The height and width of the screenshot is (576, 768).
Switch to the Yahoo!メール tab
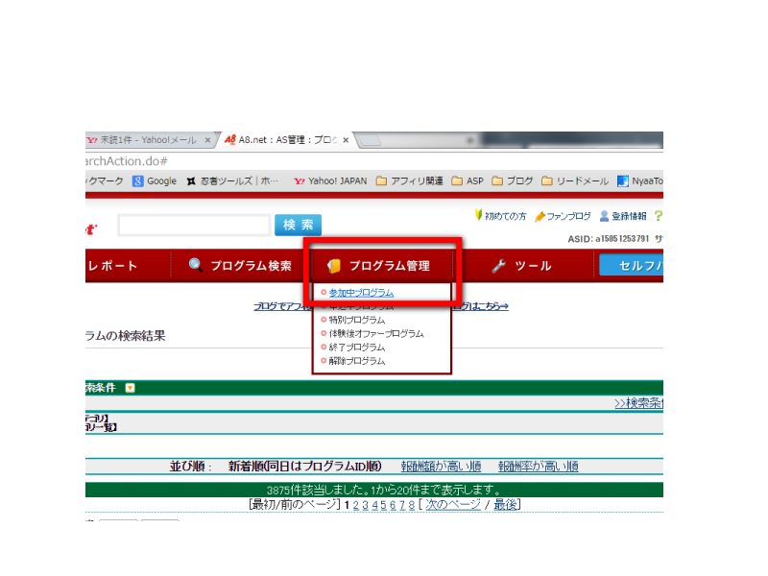(x=150, y=140)
